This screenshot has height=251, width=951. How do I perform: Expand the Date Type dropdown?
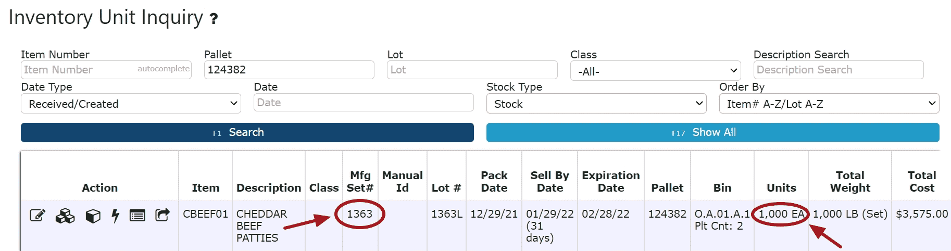pyautogui.click(x=131, y=104)
